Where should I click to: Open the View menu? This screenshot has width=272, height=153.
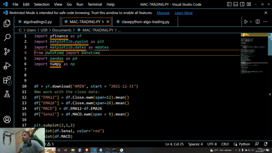pyautogui.click(x=58, y=4)
